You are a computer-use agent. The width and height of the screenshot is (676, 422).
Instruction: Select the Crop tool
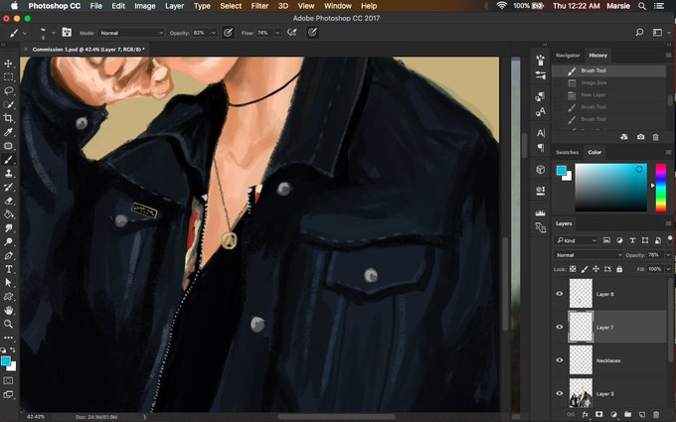(8, 118)
